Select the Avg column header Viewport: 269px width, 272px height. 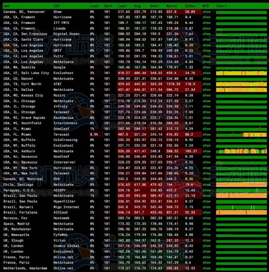137,6
